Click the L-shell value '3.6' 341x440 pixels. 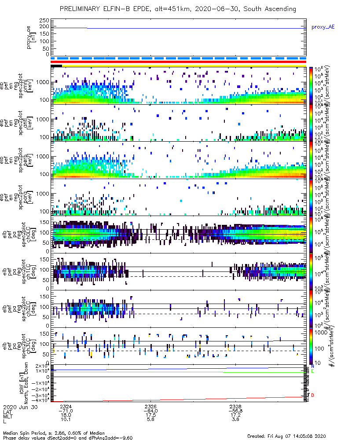(235, 419)
